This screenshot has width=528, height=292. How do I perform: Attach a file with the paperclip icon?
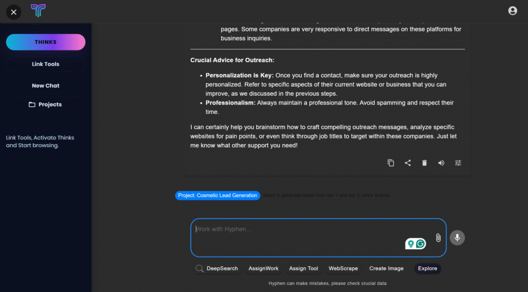coord(438,238)
